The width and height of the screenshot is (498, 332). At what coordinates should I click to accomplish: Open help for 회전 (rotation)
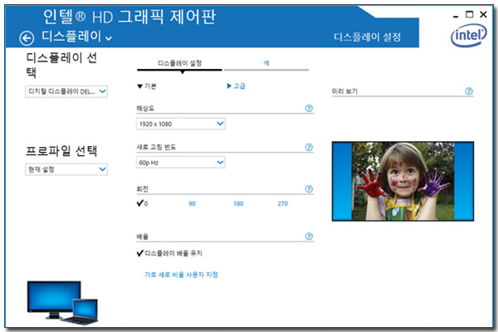coord(309,189)
